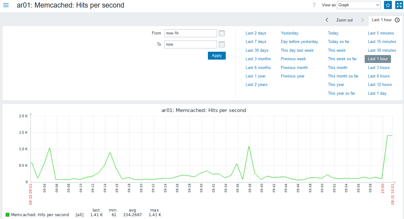
Task: Switch to Last 1 day range
Action: point(377,93)
